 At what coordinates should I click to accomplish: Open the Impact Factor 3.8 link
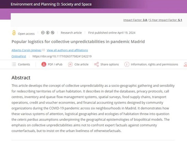pos(135,20)
